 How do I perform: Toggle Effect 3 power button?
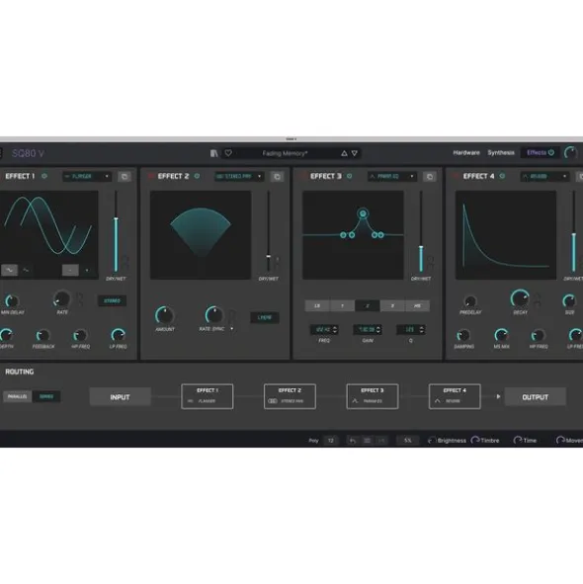click(349, 176)
